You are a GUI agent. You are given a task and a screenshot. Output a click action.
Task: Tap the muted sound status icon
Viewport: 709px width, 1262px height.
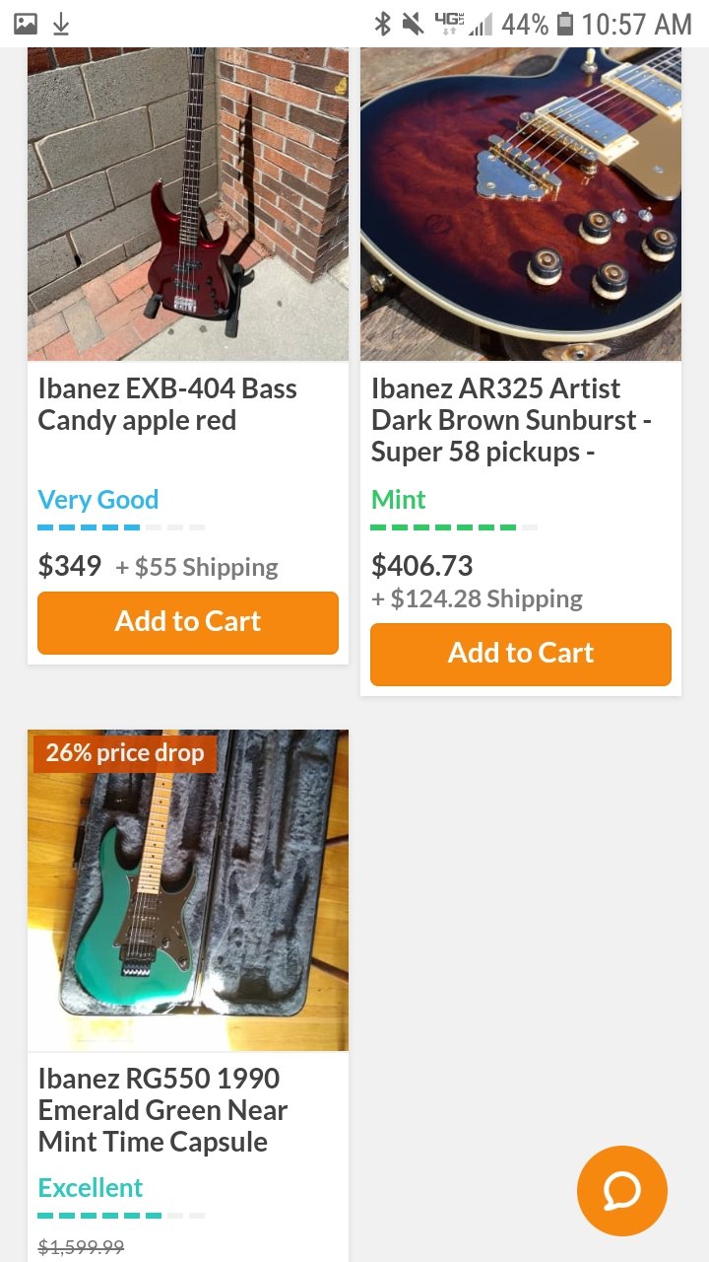point(413,24)
